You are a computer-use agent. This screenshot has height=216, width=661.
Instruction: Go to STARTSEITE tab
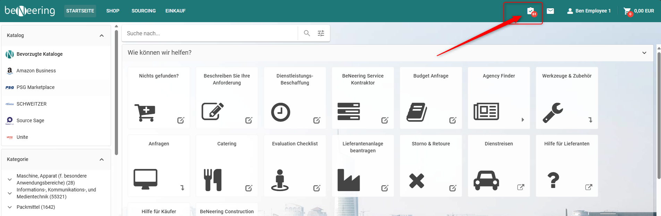pos(80,11)
